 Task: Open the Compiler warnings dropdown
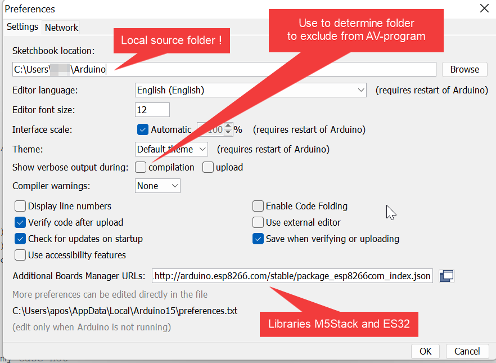157,186
